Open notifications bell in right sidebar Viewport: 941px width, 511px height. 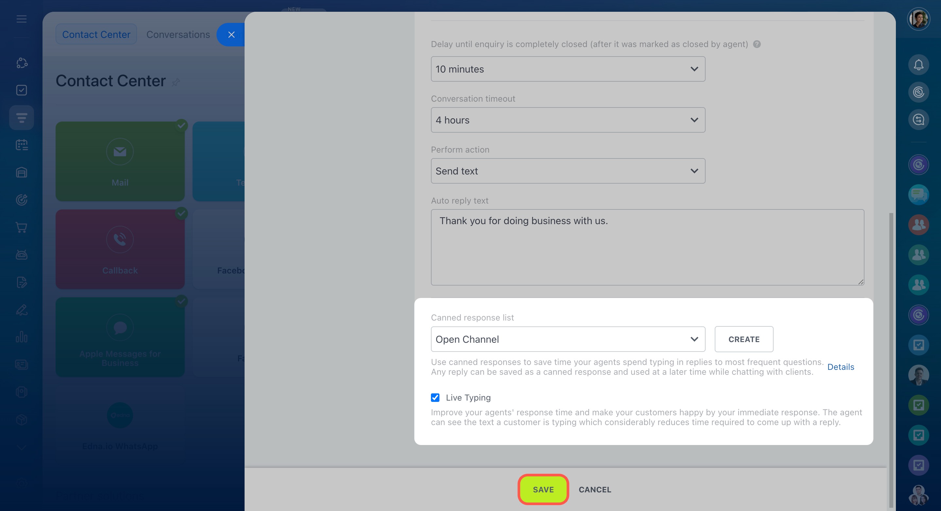click(x=918, y=65)
